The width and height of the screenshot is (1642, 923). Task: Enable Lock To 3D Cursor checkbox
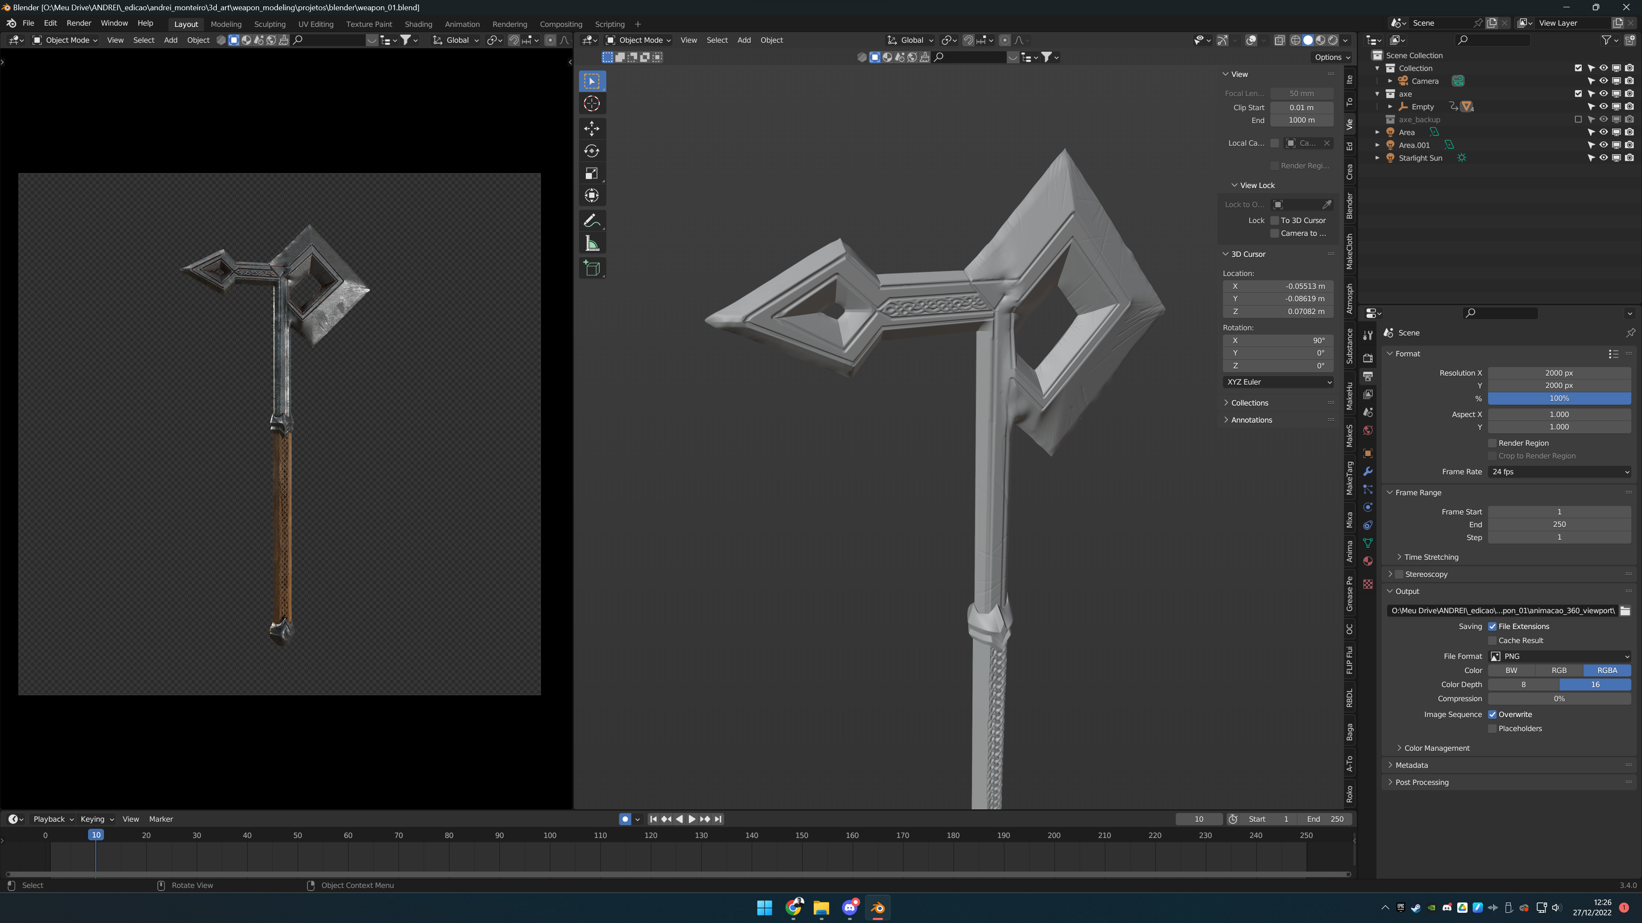pyautogui.click(x=1275, y=220)
